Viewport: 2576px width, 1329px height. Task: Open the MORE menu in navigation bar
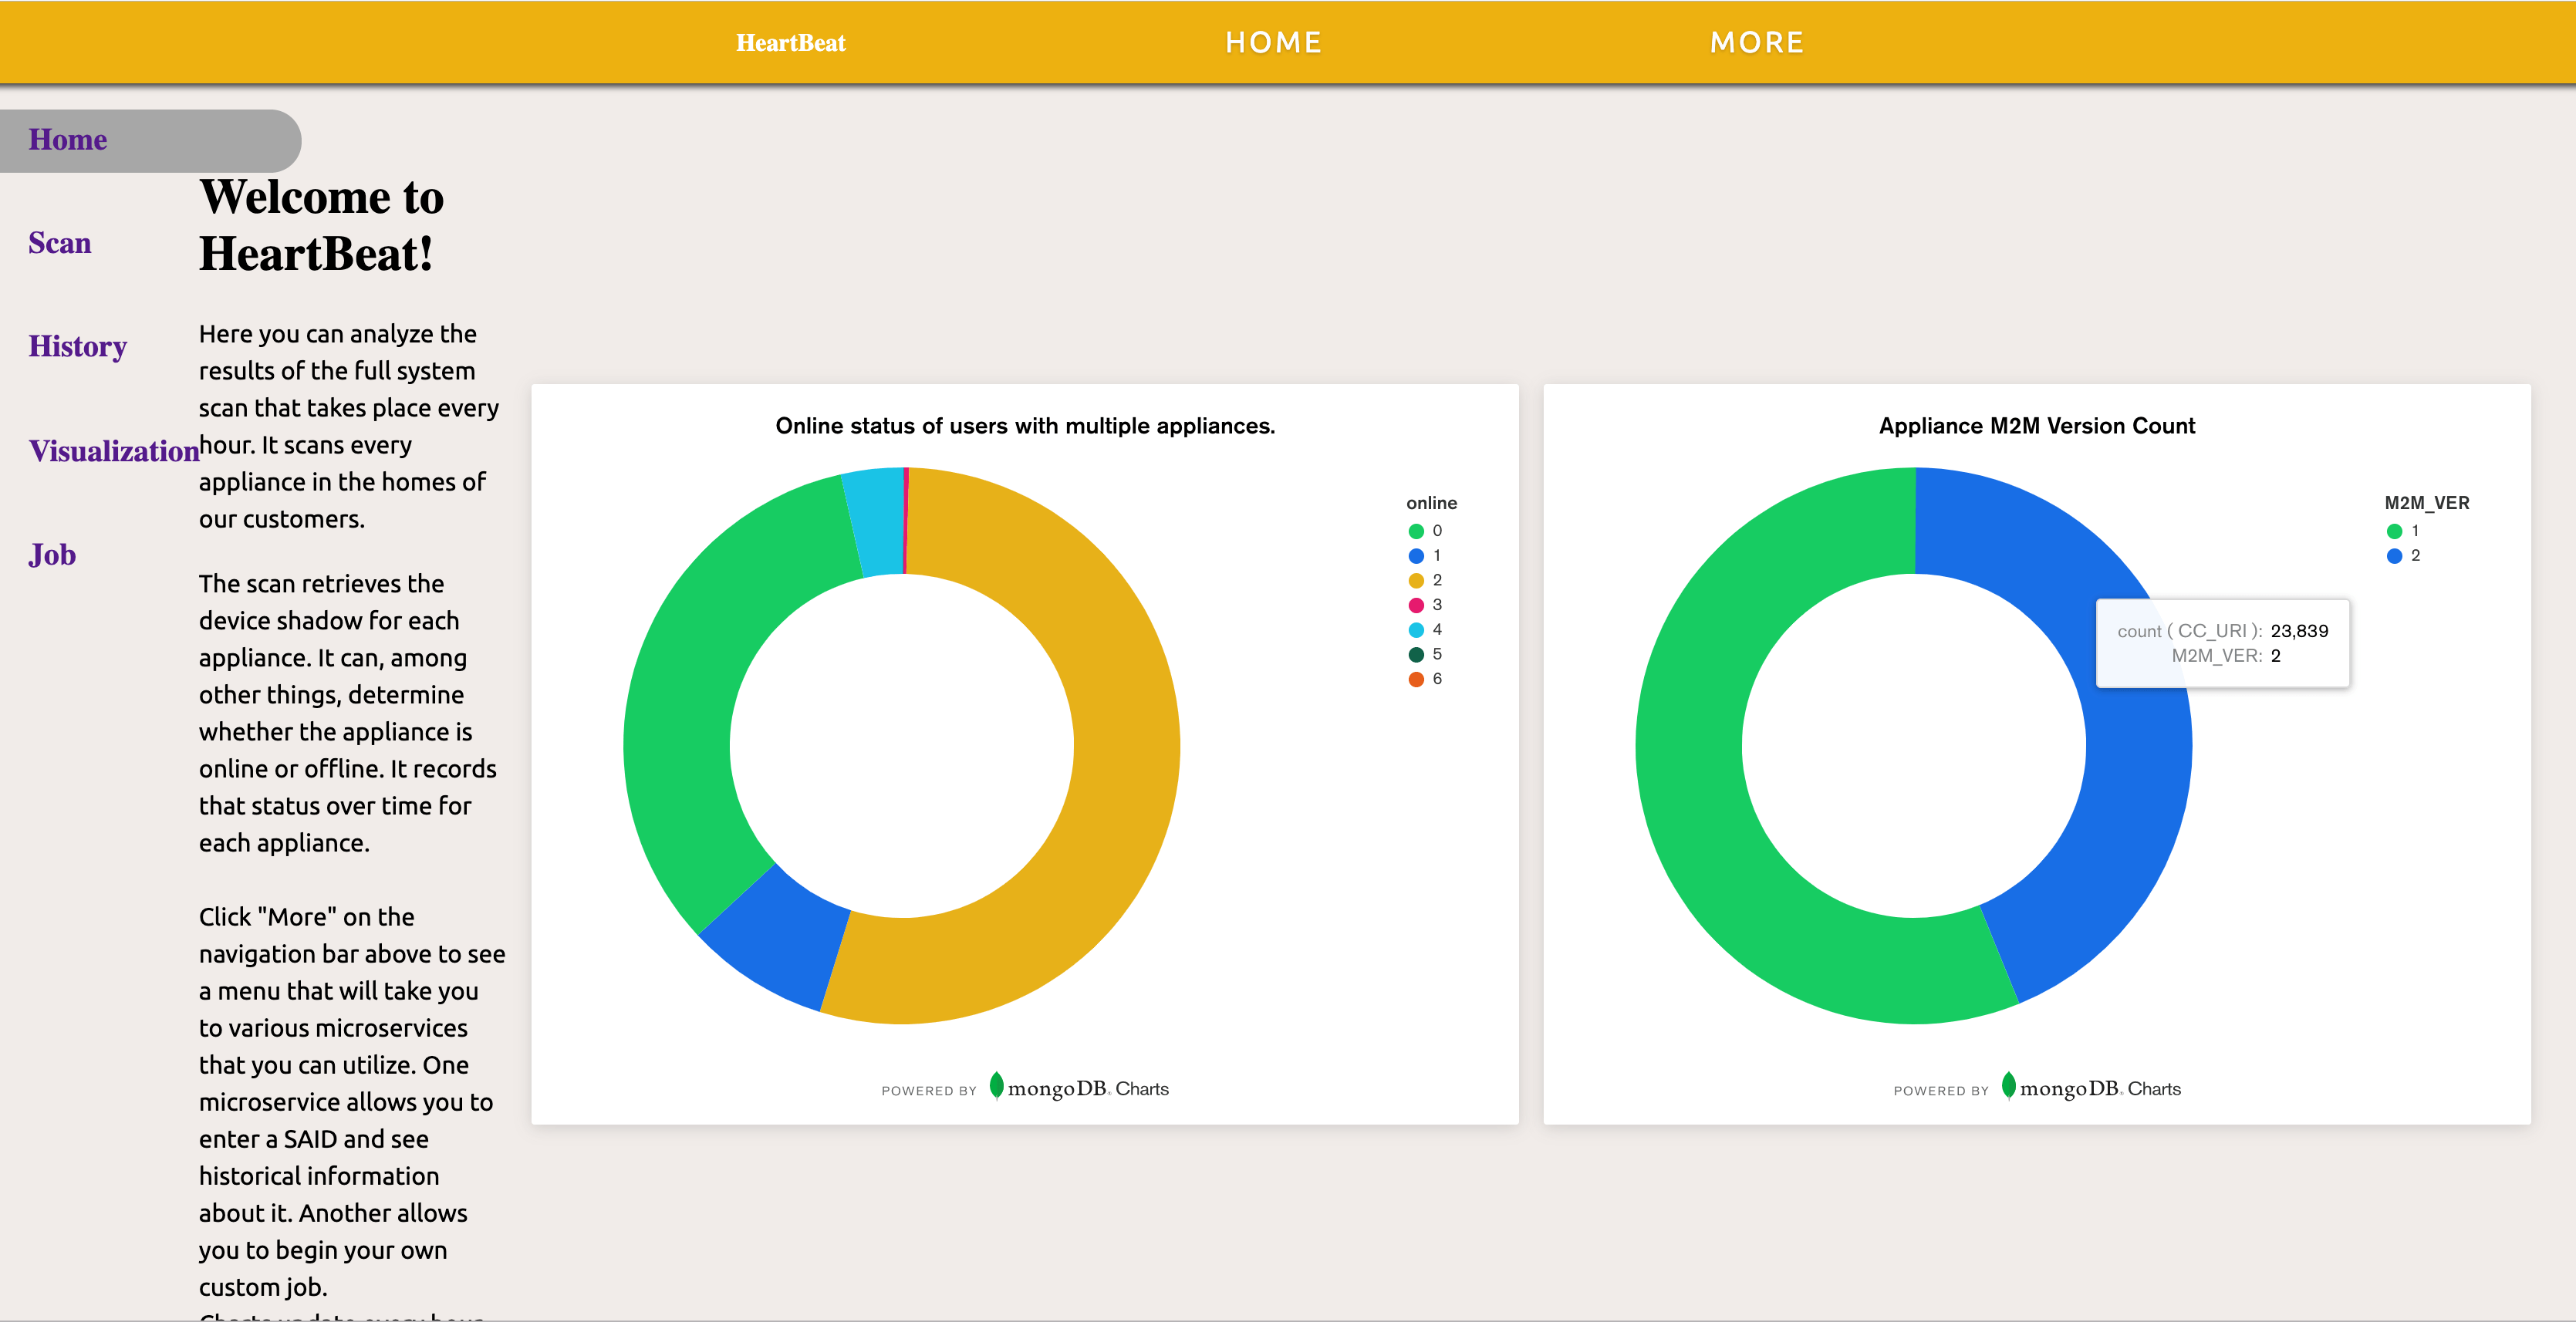click(1756, 42)
